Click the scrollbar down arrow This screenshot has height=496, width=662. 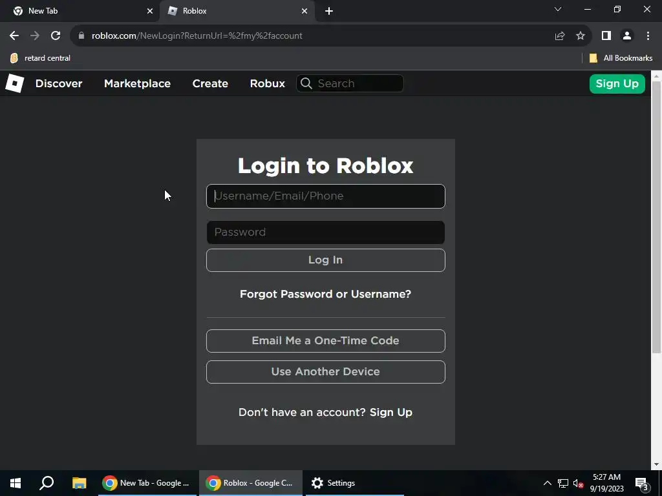pyautogui.click(x=656, y=464)
